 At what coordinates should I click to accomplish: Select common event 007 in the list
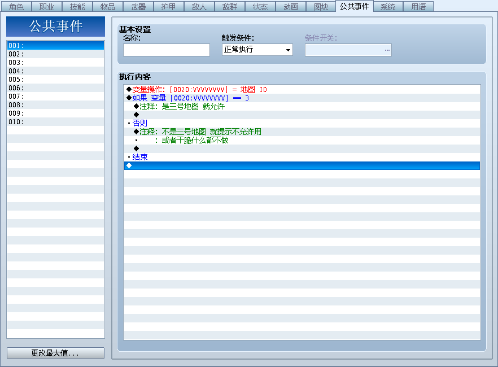tap(55, 96)
